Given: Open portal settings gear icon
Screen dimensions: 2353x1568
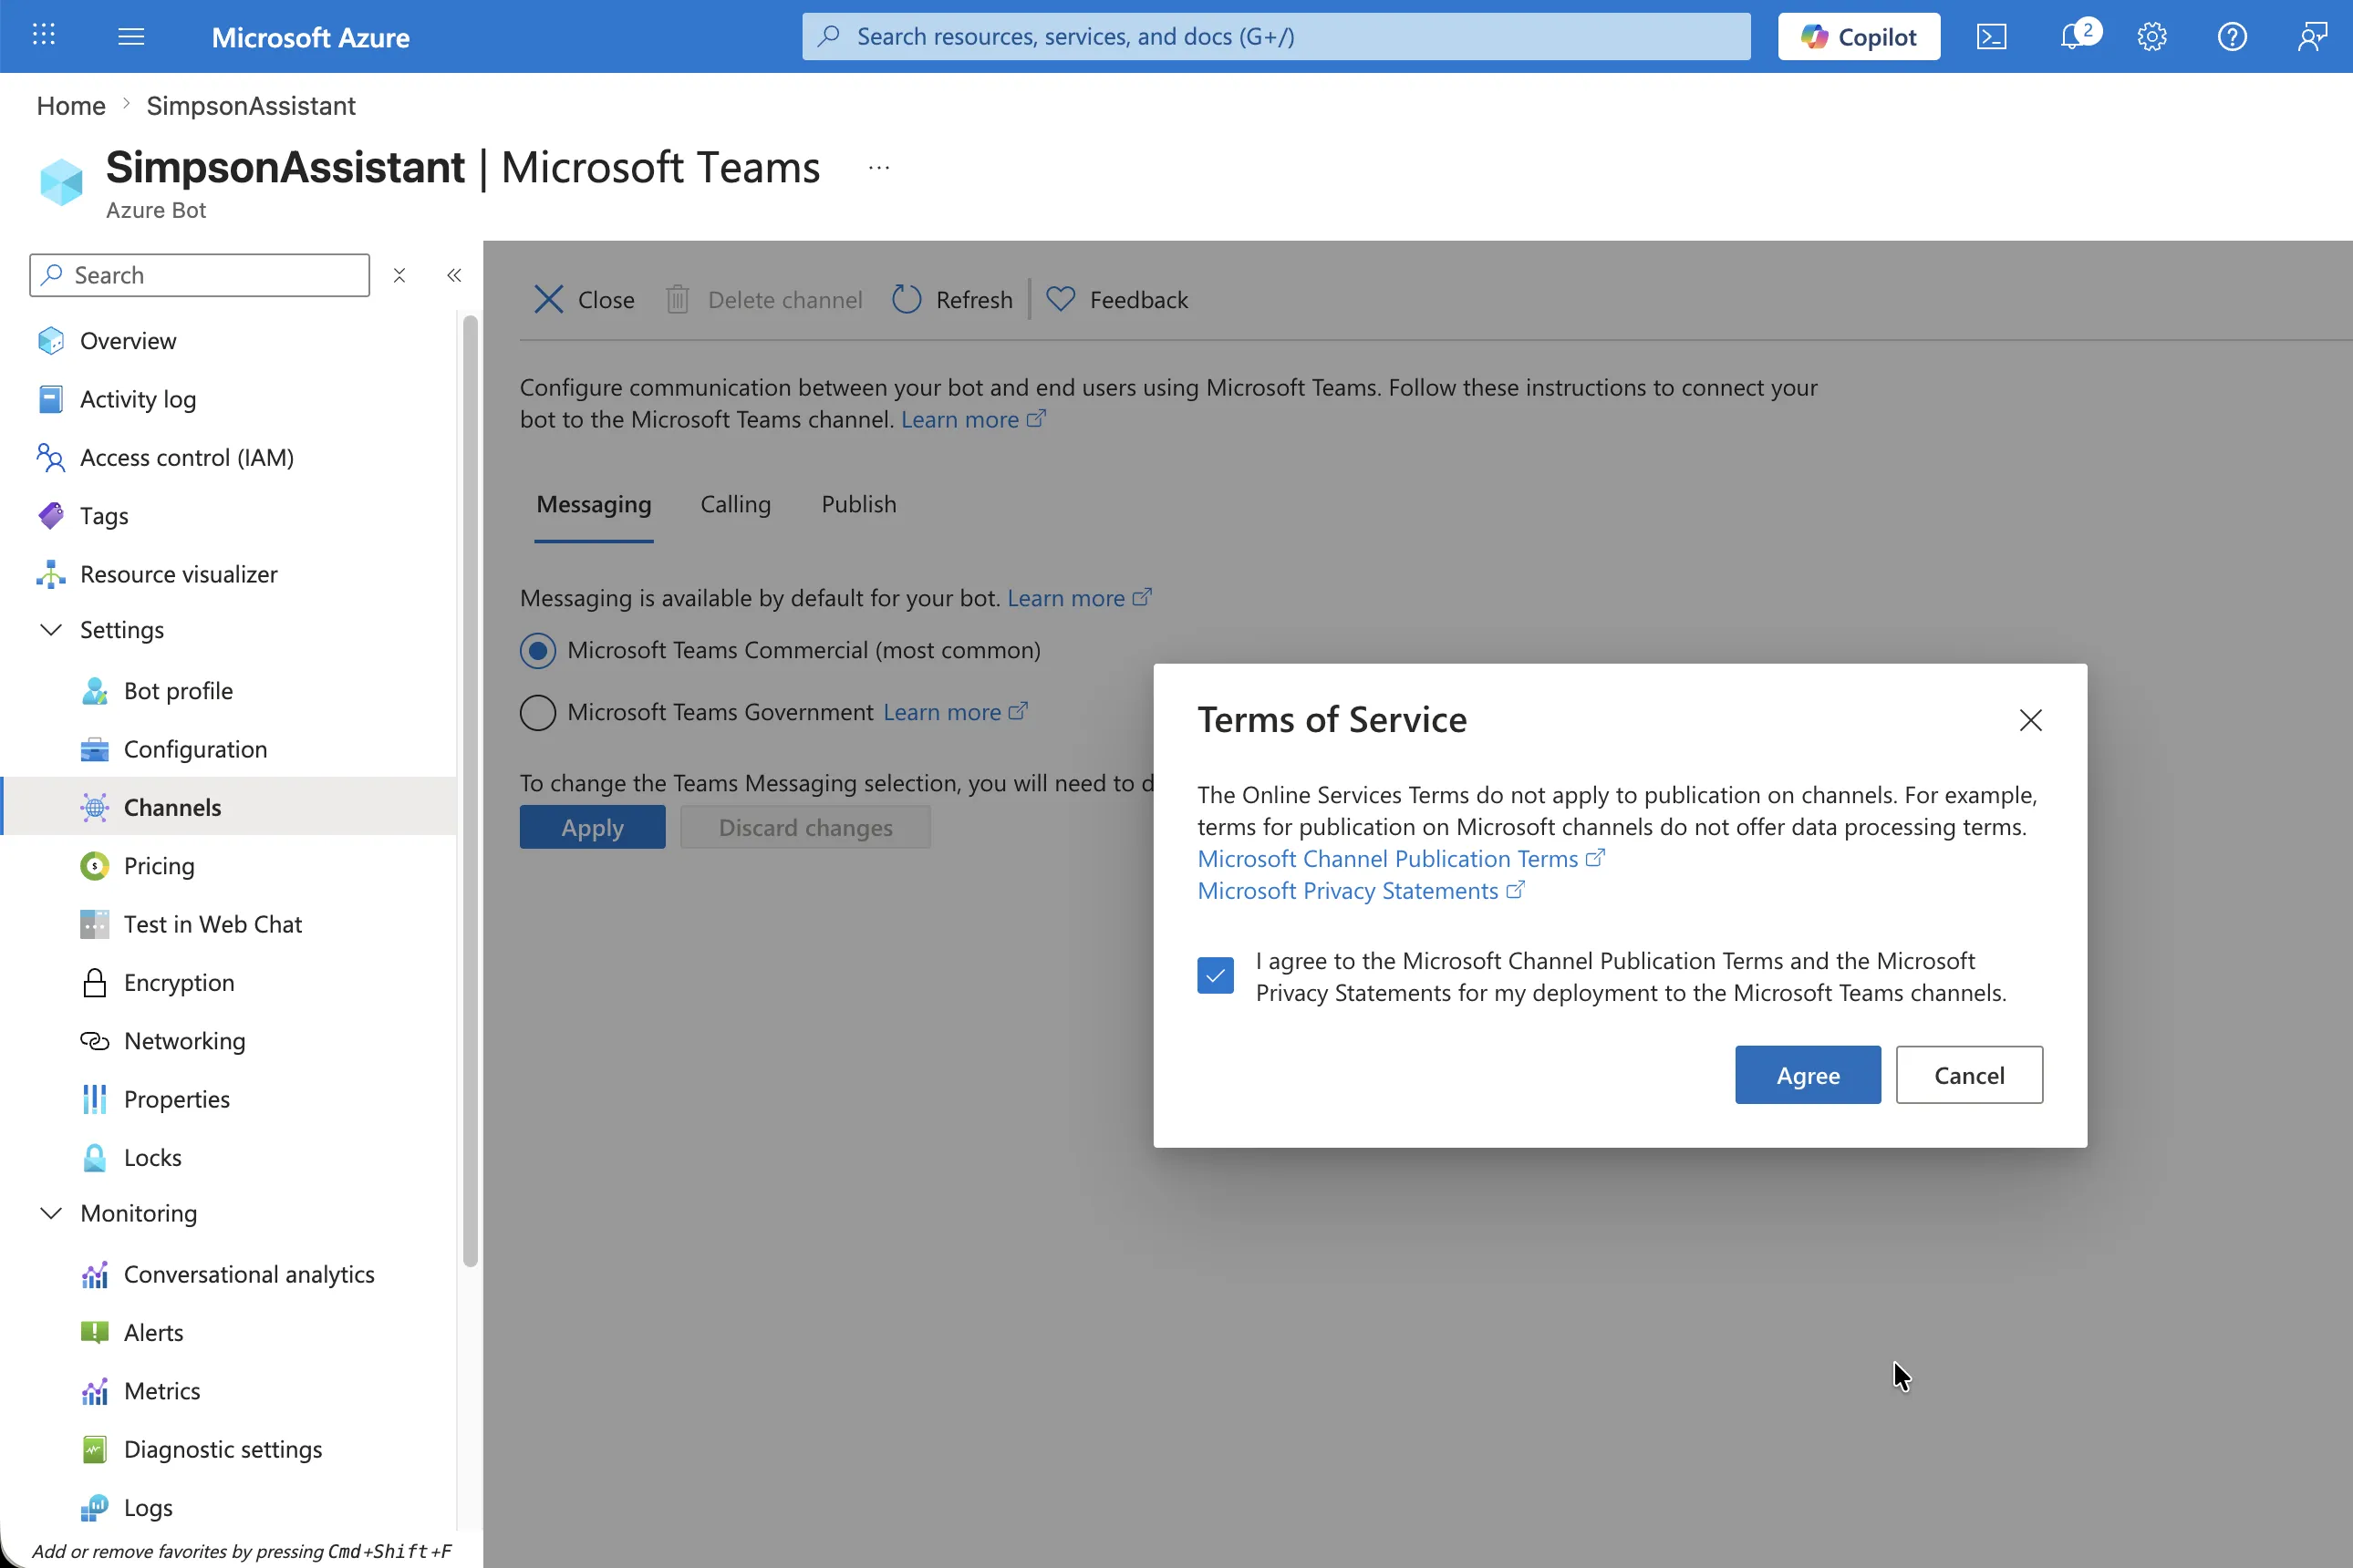Looking at the screenshot, I should click(2152, 37).
